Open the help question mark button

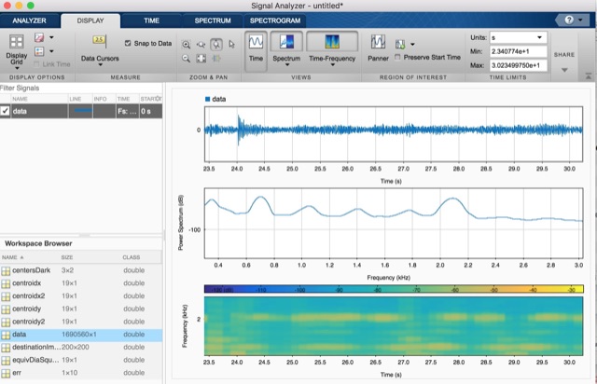coord(568,19)
